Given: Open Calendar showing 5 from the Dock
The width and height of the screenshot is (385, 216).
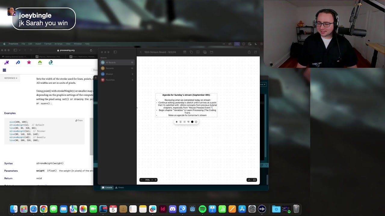Looking at the screenshot, I should pyautogui.click(x=113, y=209).
